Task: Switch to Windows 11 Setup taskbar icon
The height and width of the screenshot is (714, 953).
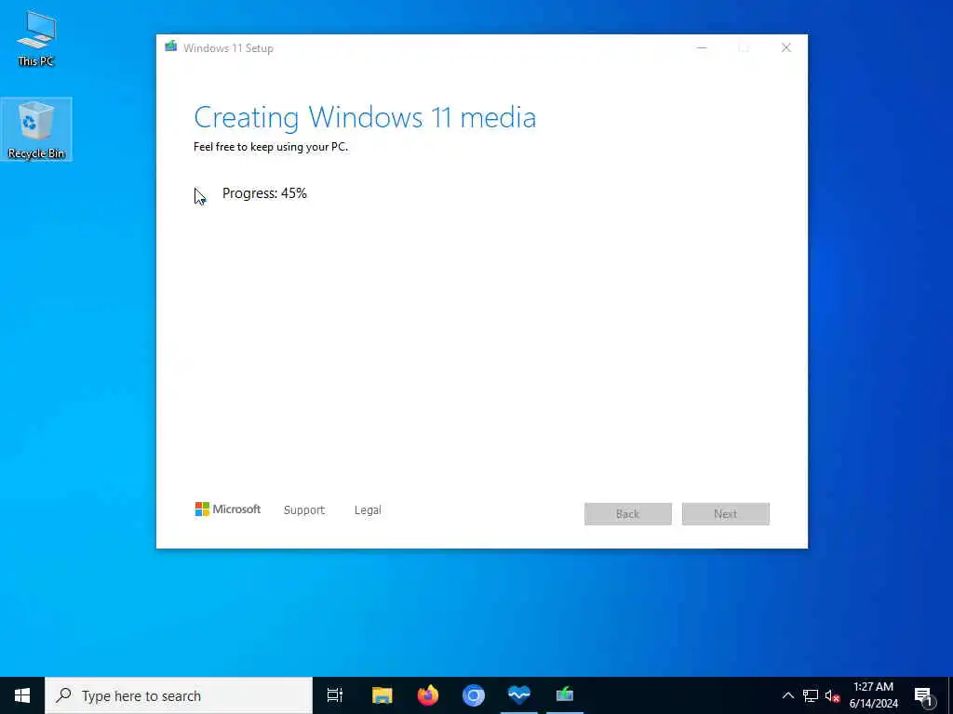Action: tap(565, 695)
